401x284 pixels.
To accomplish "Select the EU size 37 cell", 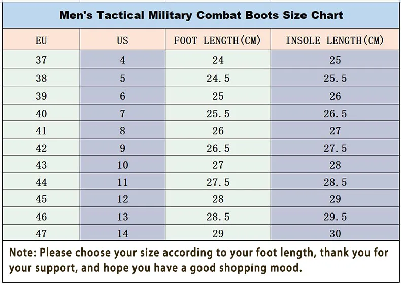I will 41,60.
